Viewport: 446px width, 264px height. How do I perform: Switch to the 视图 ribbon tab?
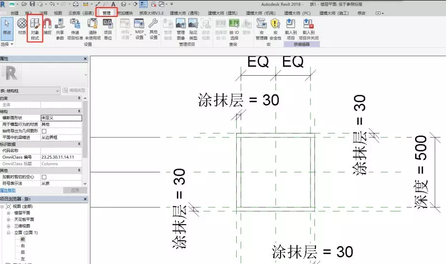point(58,13)
